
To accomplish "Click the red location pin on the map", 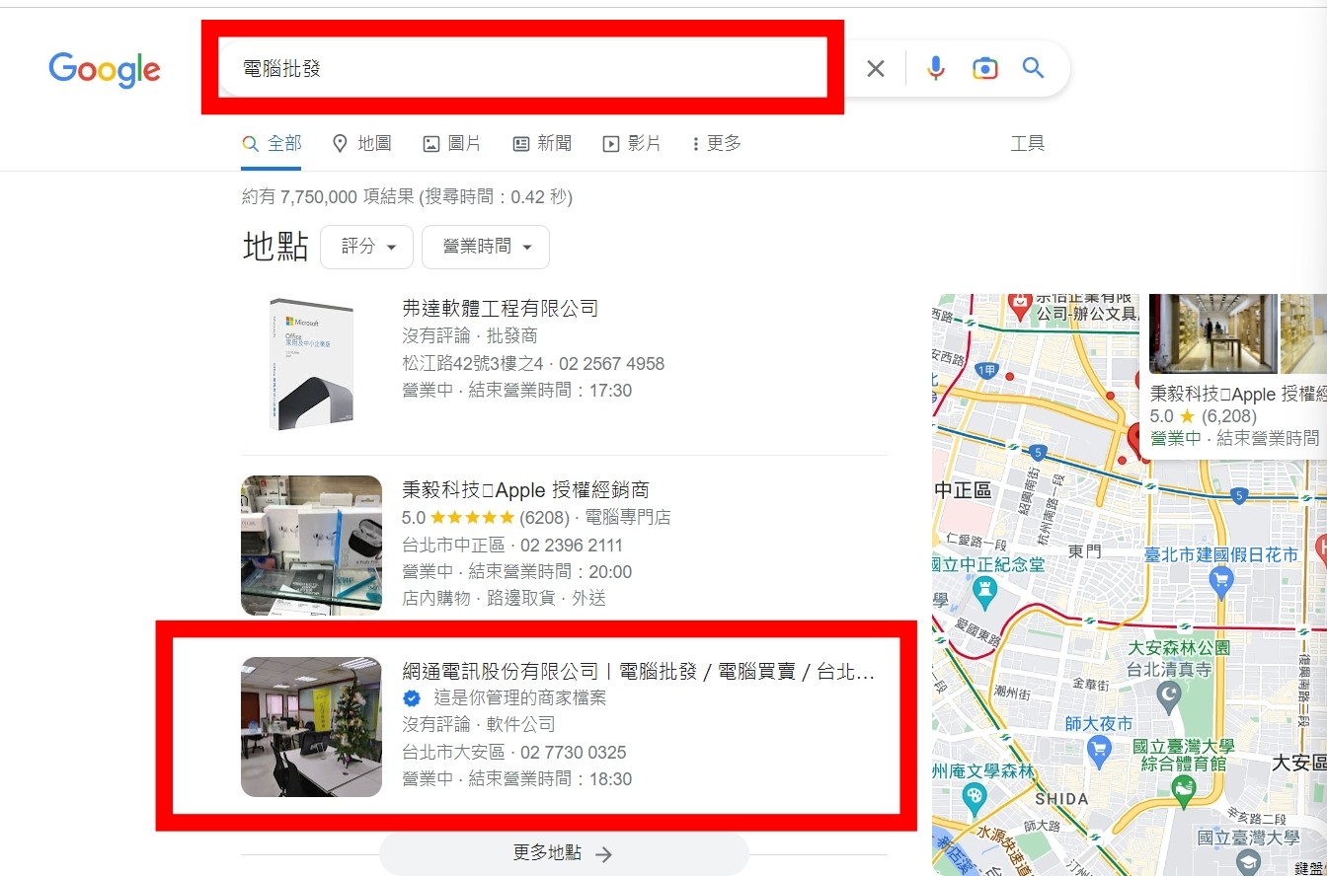I will click(1134, 439).
